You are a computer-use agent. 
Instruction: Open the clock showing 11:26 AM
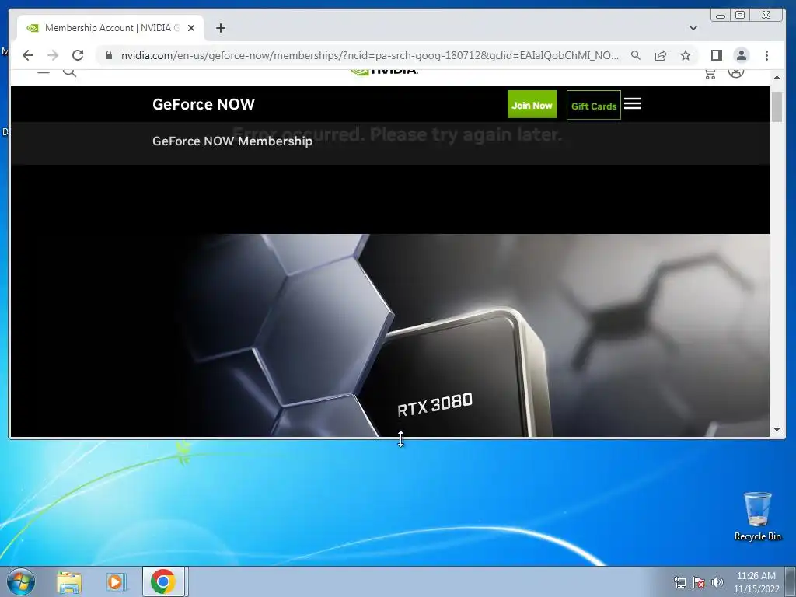pyautogui.click(x=756, y=582)
